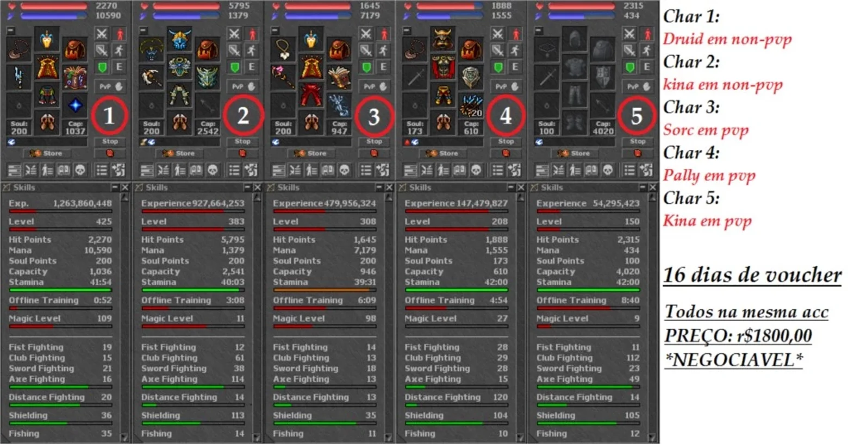848x444 pixels.
Task: Click the heart necklace in Cap 947 inventory
Action: (283, 49)
